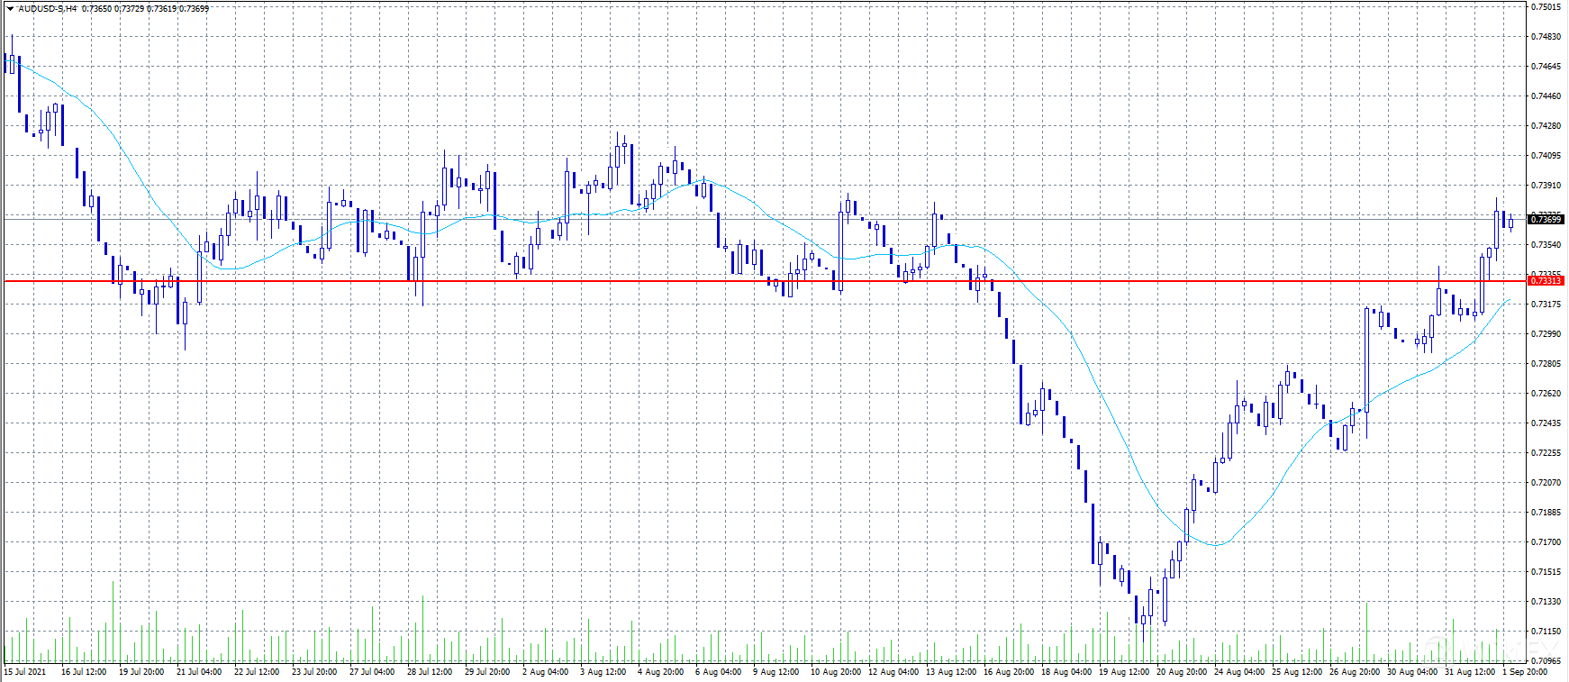Viewport: 1569px width, 682px height.
Task: Click the 24 Aug 04:00 time label
Action: [1238, 672]
